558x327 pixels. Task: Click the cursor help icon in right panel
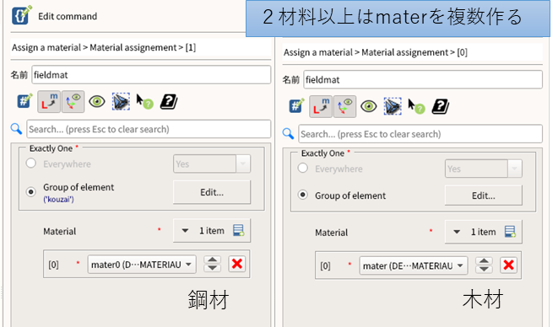coord(415,106)
